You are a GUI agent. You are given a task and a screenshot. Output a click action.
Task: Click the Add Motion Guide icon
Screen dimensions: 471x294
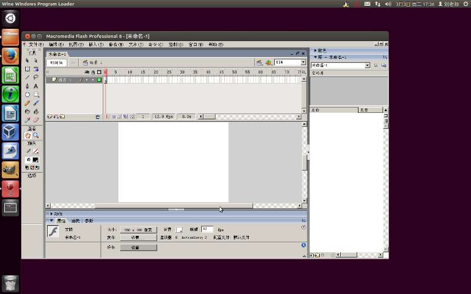pos(56,116)
